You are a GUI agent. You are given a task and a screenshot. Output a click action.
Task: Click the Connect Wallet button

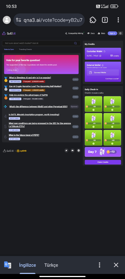103,73
